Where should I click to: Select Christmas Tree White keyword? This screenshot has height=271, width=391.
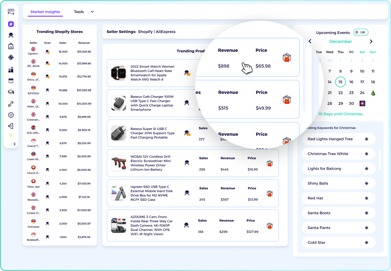[338, 154]
